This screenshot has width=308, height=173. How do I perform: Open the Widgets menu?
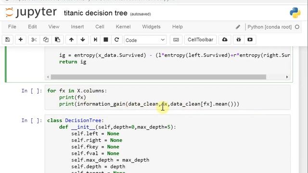(151, 27)
